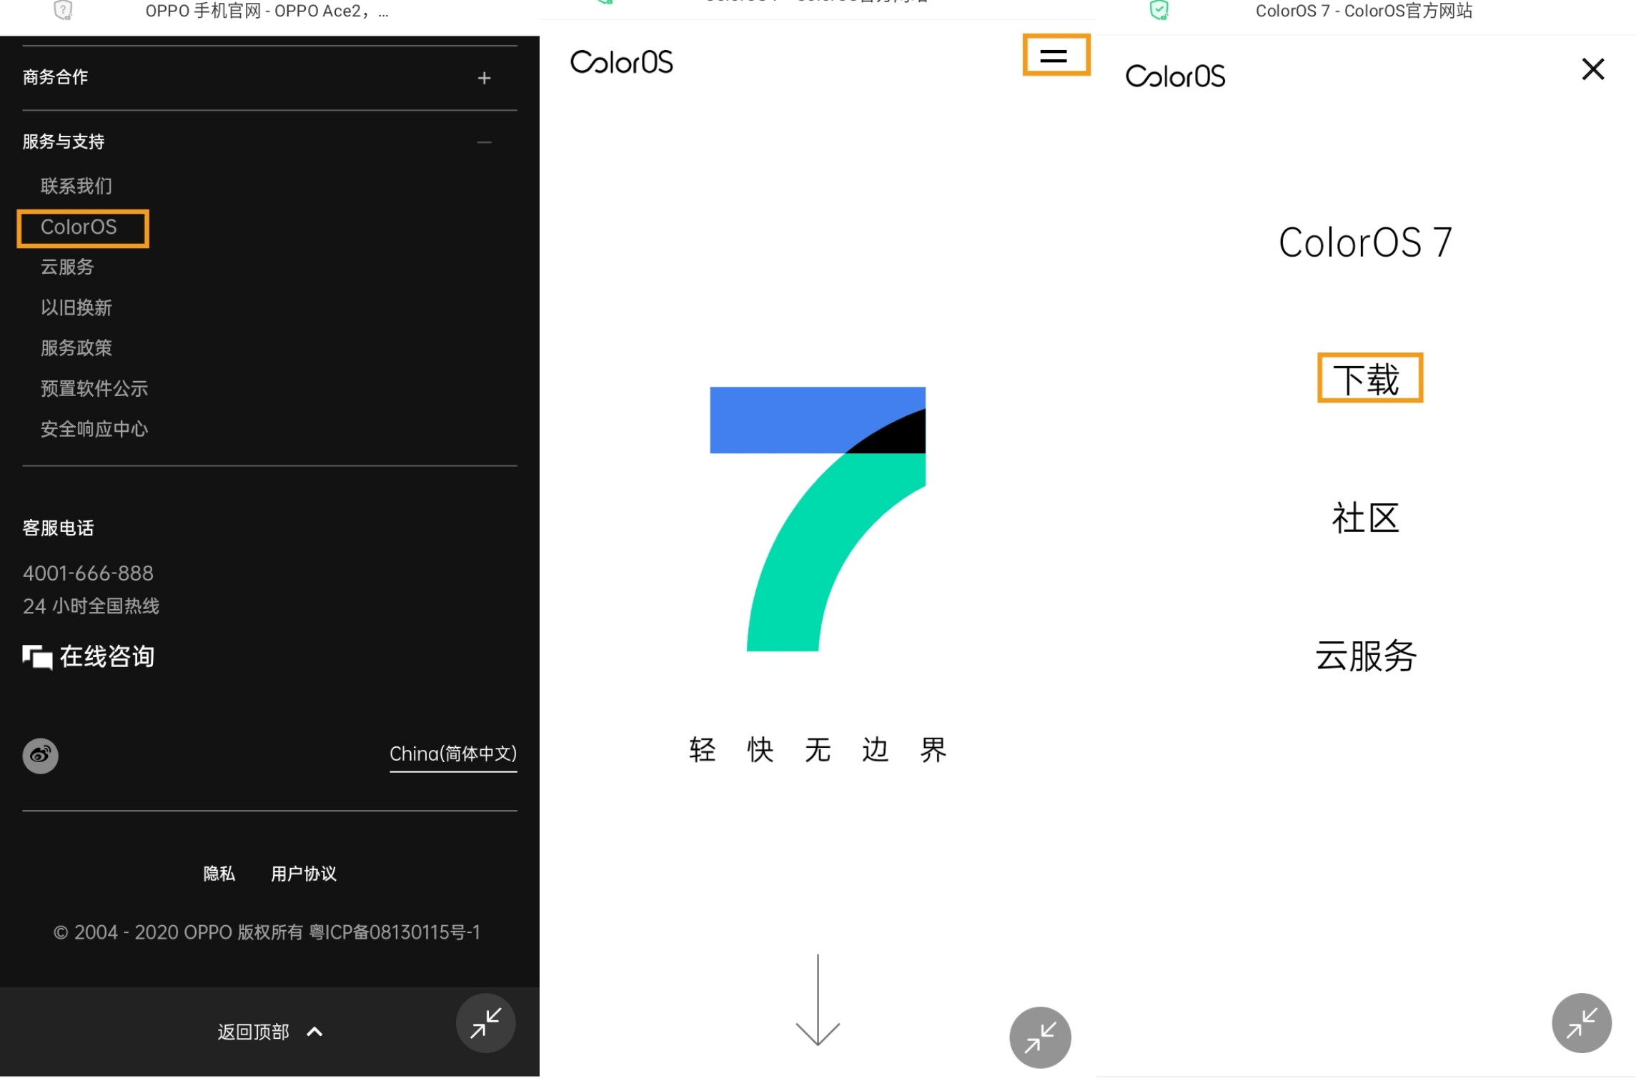This screenshot has height=1091, width=1636.
Task: Click the security shield icon by ColorOS 7 title
Action: point(1159,10)
